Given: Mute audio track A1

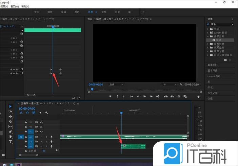Looking at the screenshot, I should click(x=41, y=137).
